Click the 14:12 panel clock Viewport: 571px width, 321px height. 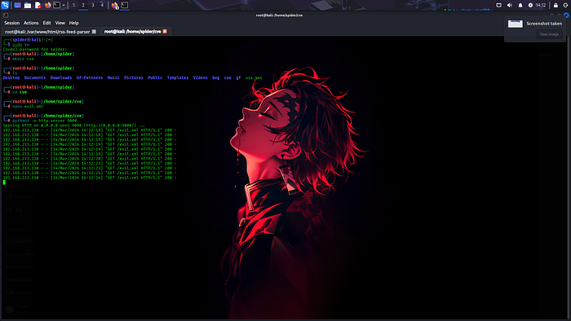point(541,5)
